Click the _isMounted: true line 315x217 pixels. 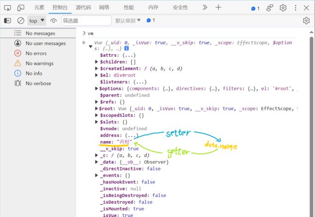coord(123,209)
